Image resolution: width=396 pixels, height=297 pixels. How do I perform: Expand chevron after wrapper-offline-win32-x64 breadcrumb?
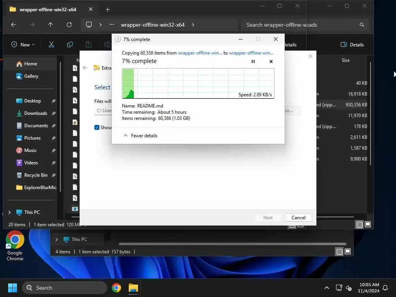click(193, 25)
